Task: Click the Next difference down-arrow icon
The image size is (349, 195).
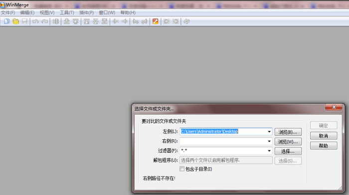Action: pyautogui.click(x=67, y=21)
